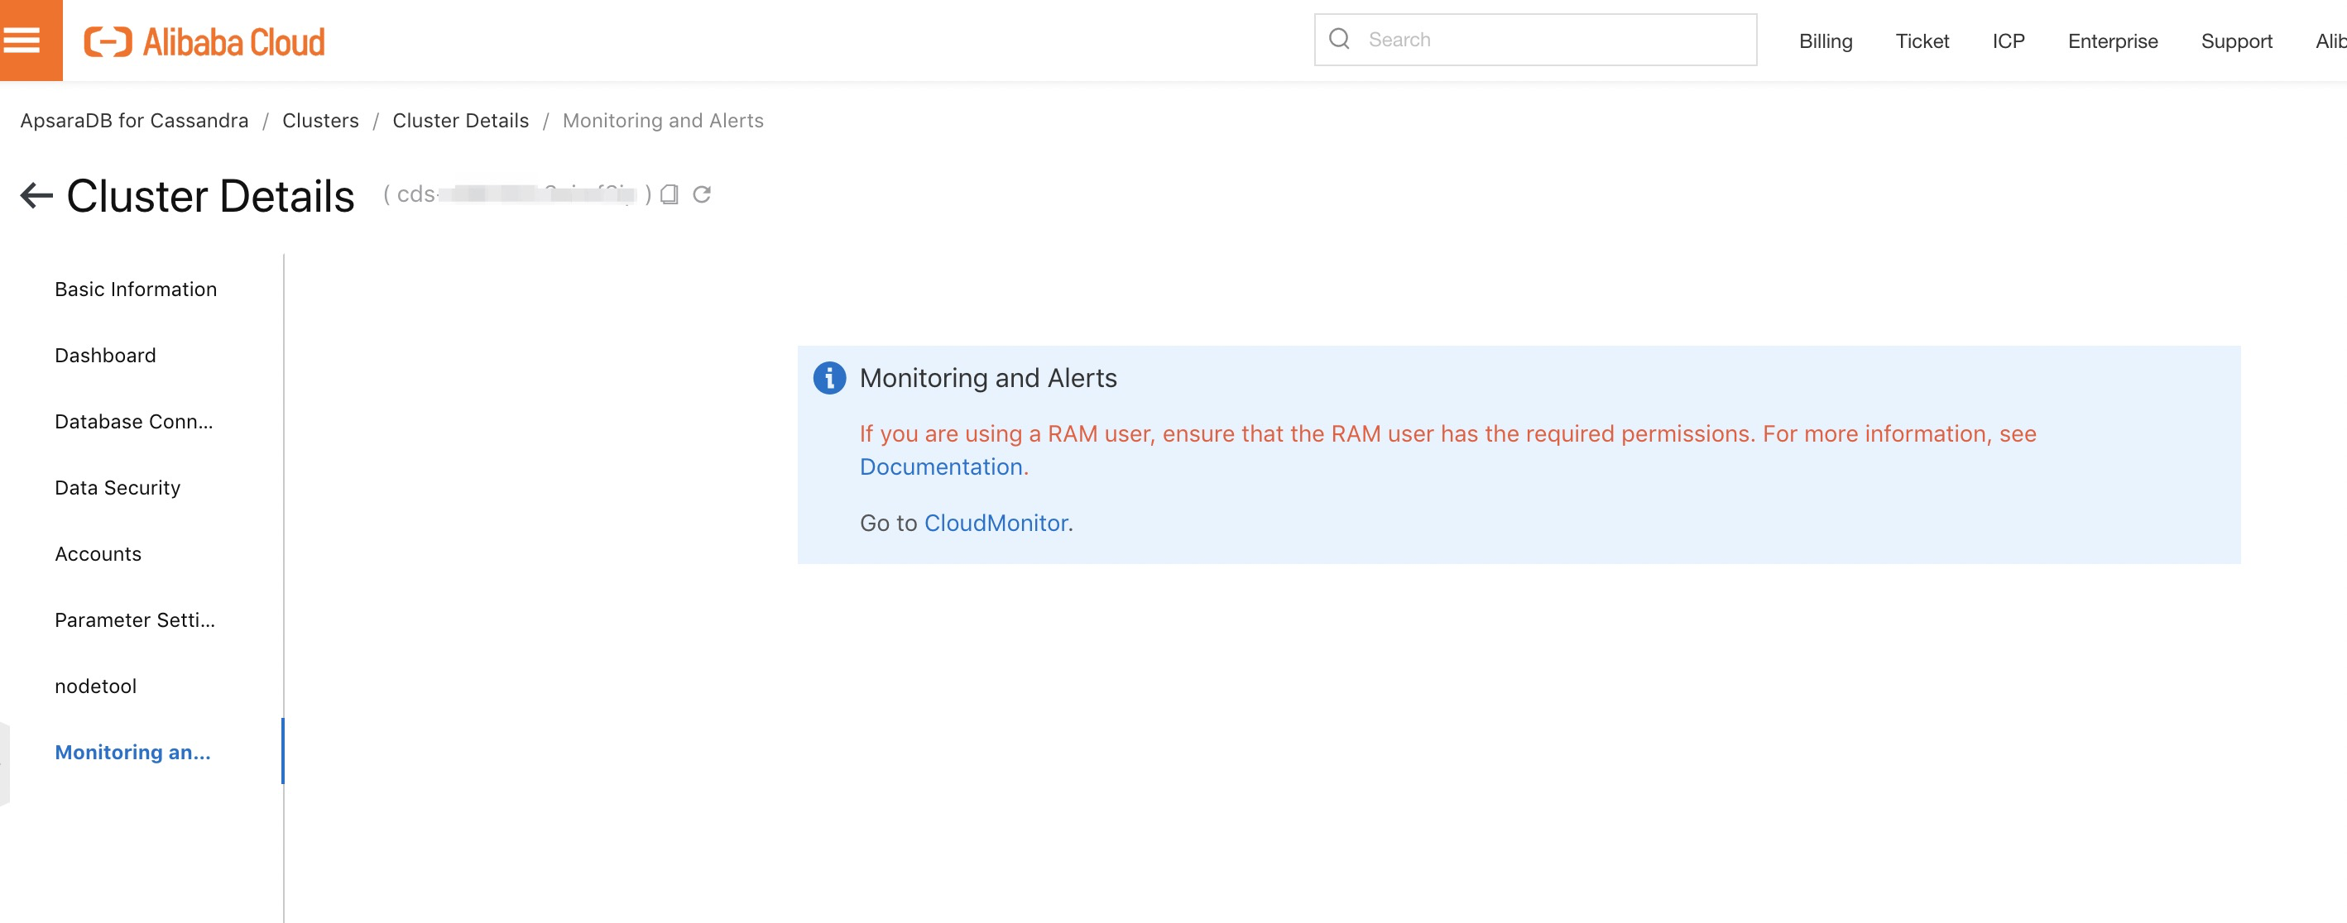Follow the Documentation link
This screenshot has height=923, width=2347.
click(x=940, y=467)
